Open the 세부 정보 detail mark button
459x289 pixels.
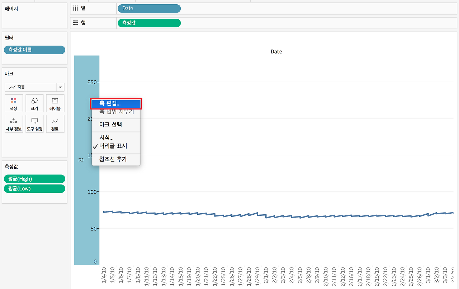click(x=14, y=124)
